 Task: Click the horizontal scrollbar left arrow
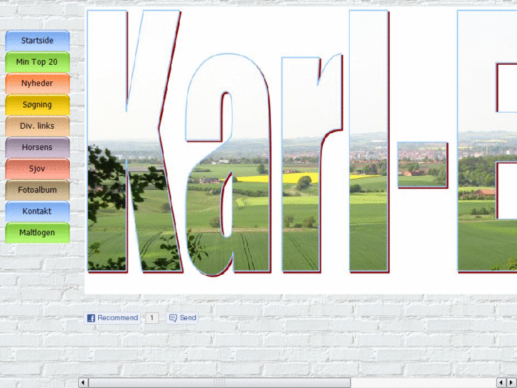[82, 383]
